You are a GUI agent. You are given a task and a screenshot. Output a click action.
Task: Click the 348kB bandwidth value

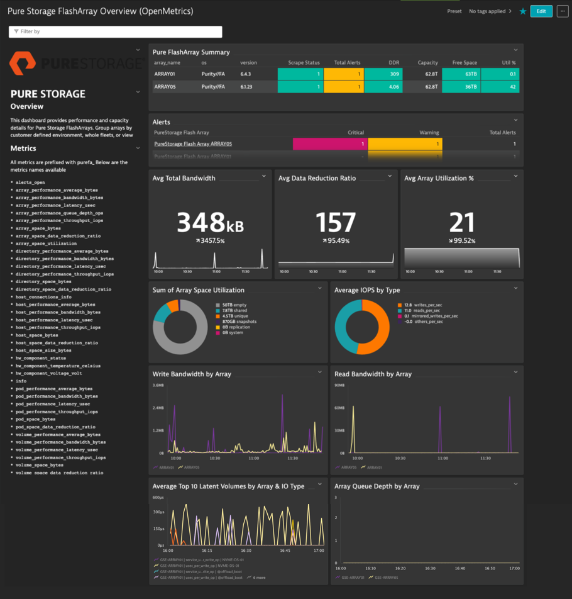pos(210,222)
